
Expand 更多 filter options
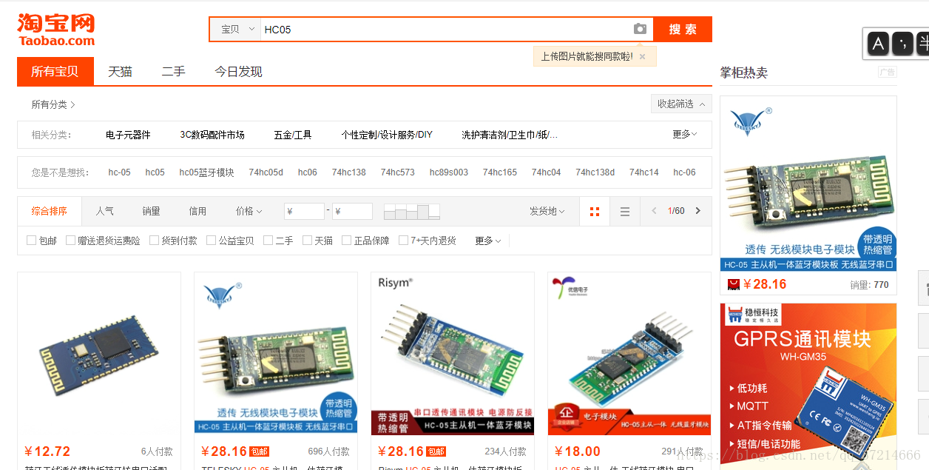(487, 241)
